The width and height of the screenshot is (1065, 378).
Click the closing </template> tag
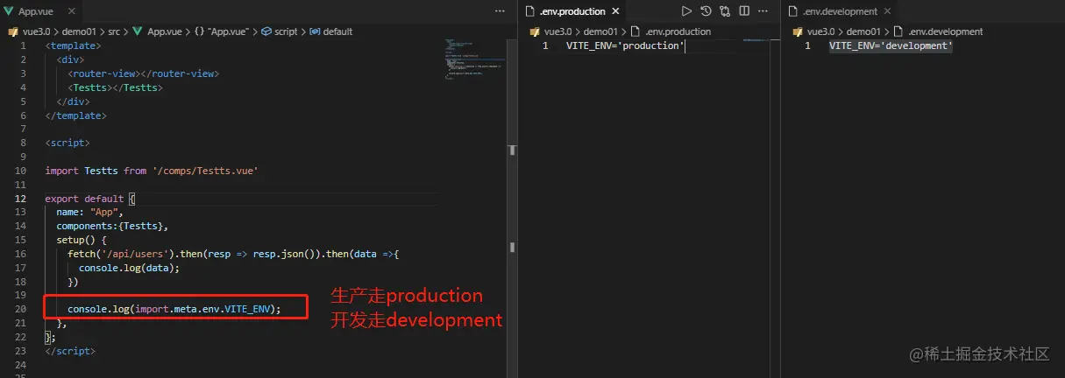tap(75, 115)
